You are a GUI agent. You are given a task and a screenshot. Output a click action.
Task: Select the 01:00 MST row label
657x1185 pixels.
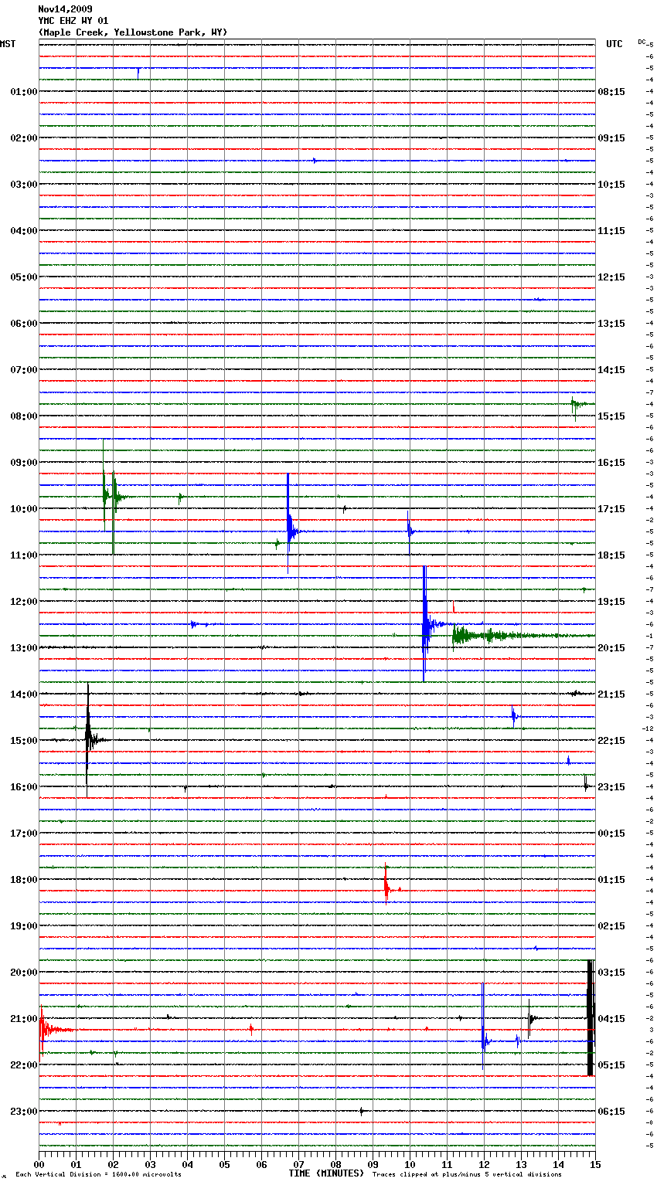pos(24,92)
